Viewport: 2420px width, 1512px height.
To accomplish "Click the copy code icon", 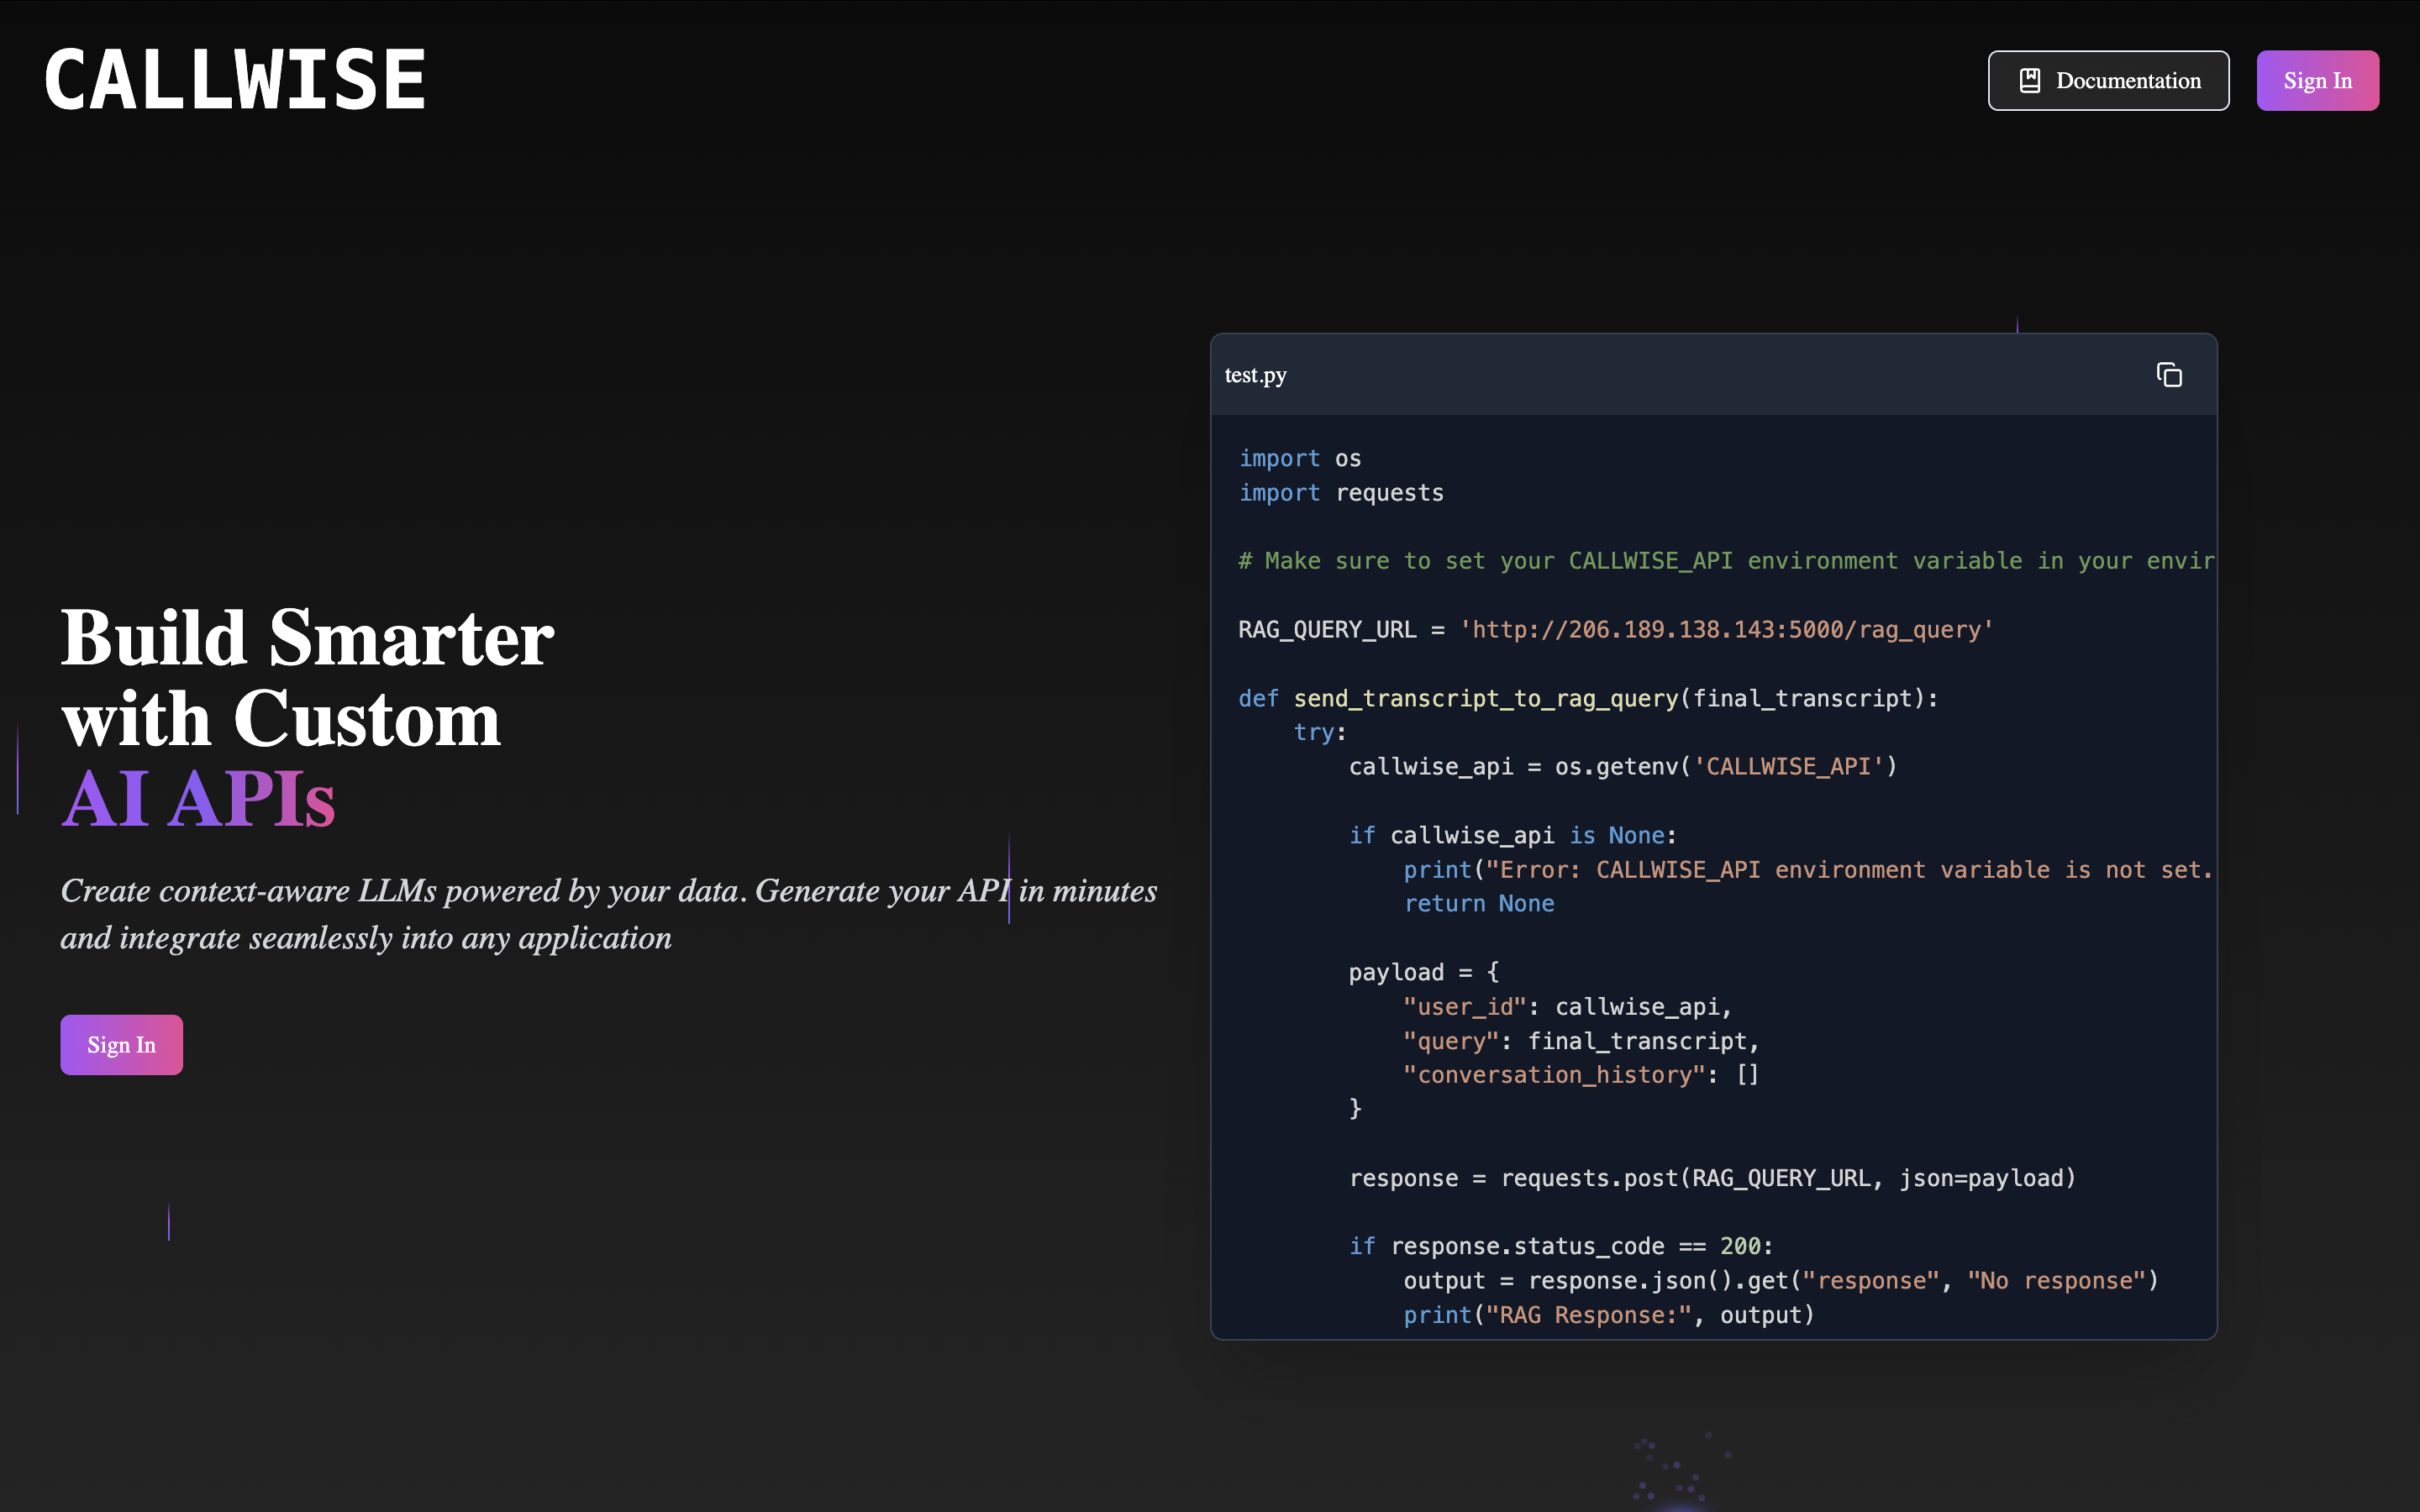I will click(2168, 375).
